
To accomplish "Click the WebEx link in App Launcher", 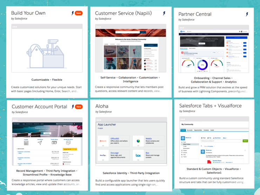I will (x=149, y=138).
